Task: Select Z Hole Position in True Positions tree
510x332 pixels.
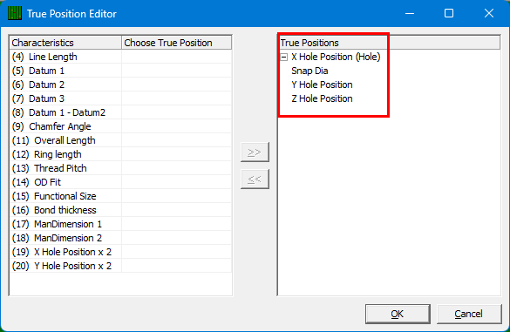Action: (322, 98)
